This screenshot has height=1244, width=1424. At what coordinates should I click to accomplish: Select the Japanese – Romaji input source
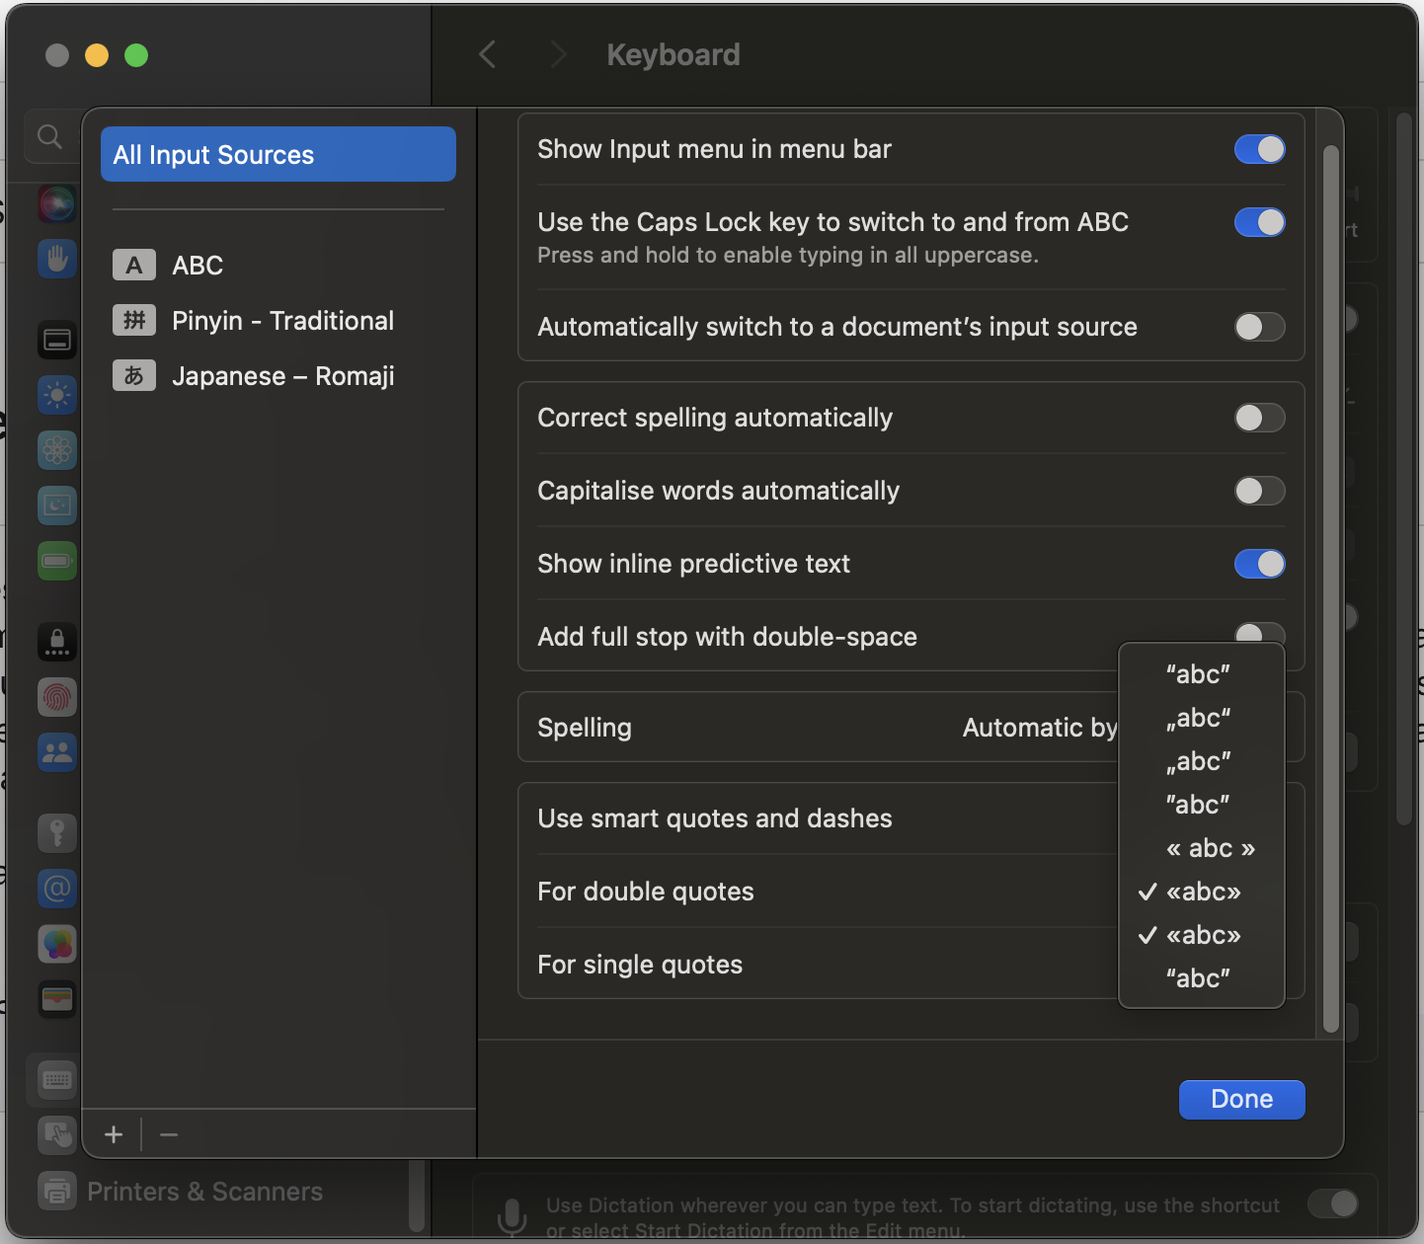[x=282, y=375]
